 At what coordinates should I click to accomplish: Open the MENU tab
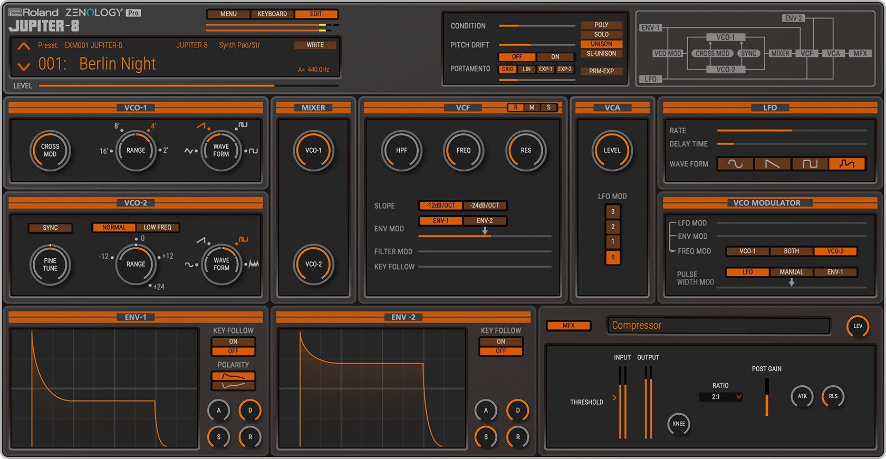tap(228, 14)
